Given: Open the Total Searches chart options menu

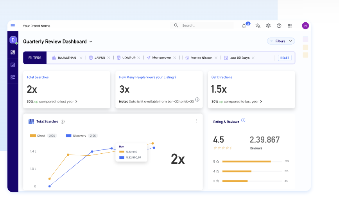Looking at the screenshot, I should 196,121.
